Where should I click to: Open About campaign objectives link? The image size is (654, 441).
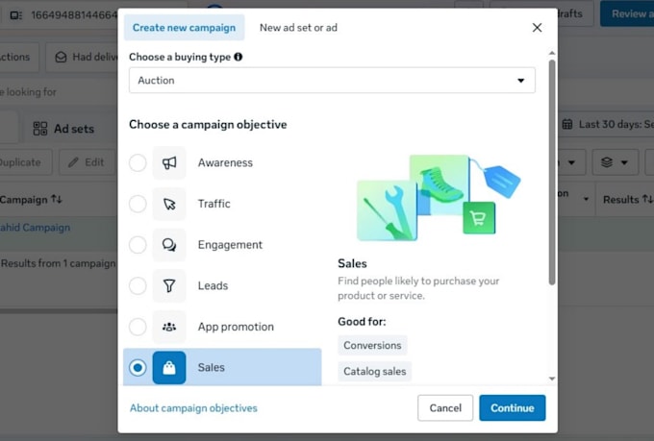(x=193, y=407)
